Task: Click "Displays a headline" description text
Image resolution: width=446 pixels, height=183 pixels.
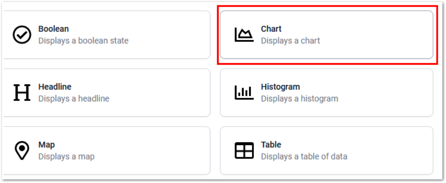Action: [74, 99]
